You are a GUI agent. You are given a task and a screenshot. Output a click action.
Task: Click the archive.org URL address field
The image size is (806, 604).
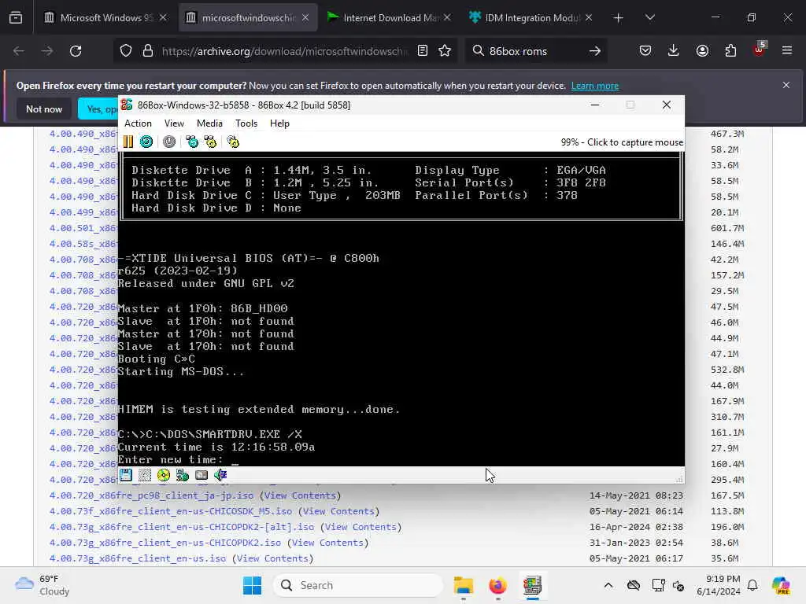click(284, 51)
